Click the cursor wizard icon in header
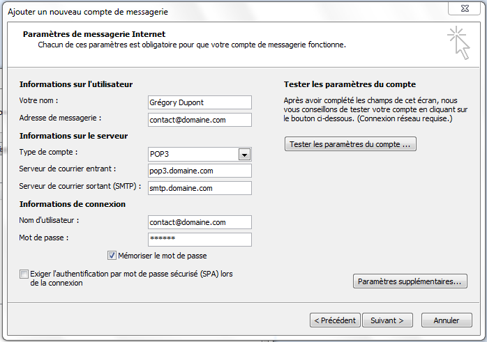 [x=458, y=42]
